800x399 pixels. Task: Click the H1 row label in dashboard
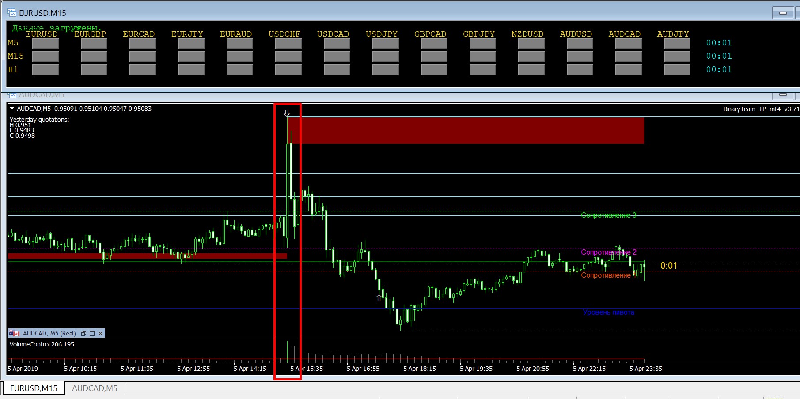pyautogui.click(x=13, y=69)
